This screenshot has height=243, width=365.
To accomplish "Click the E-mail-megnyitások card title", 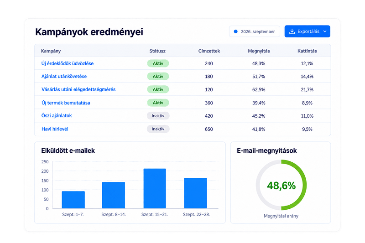I will (x=267, y=151).
